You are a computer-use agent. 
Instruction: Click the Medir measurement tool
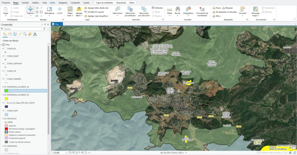[170, 10]
